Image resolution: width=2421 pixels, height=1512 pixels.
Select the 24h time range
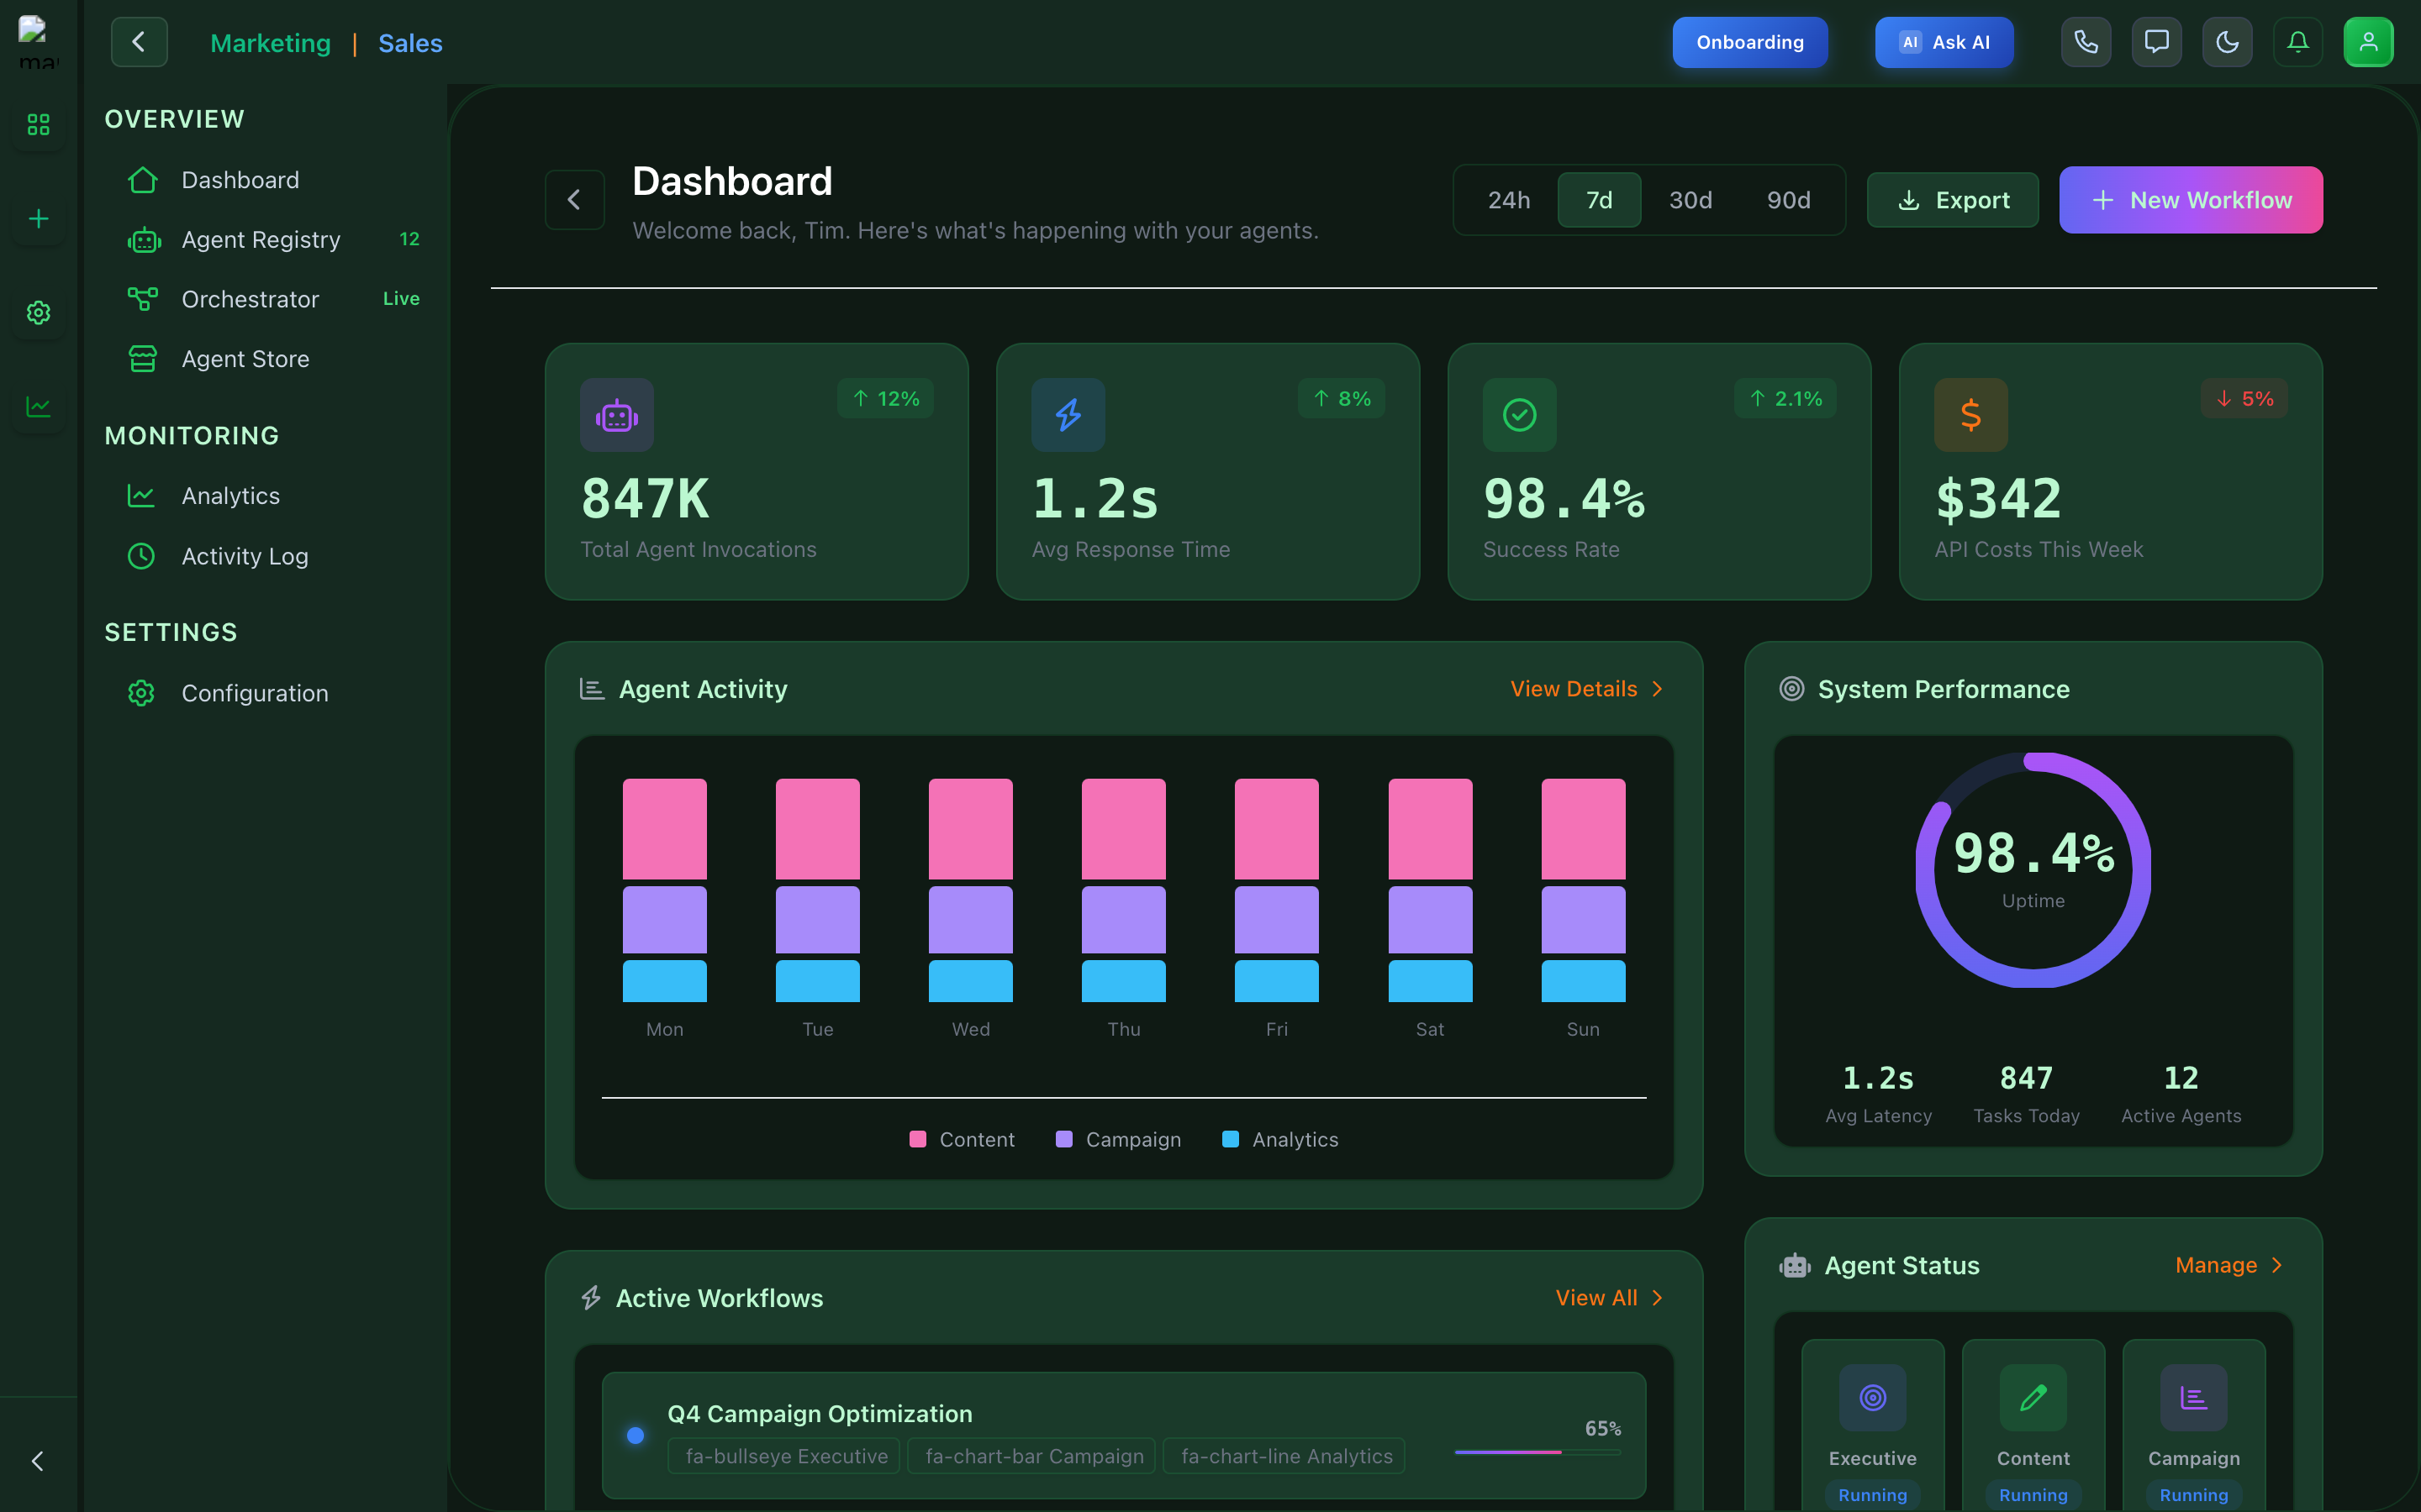point(1509,200)
